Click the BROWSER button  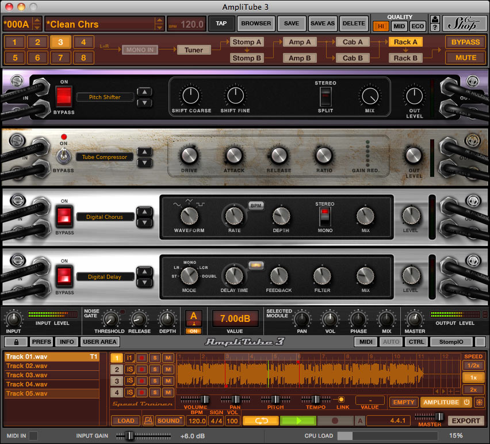(255, 24)
